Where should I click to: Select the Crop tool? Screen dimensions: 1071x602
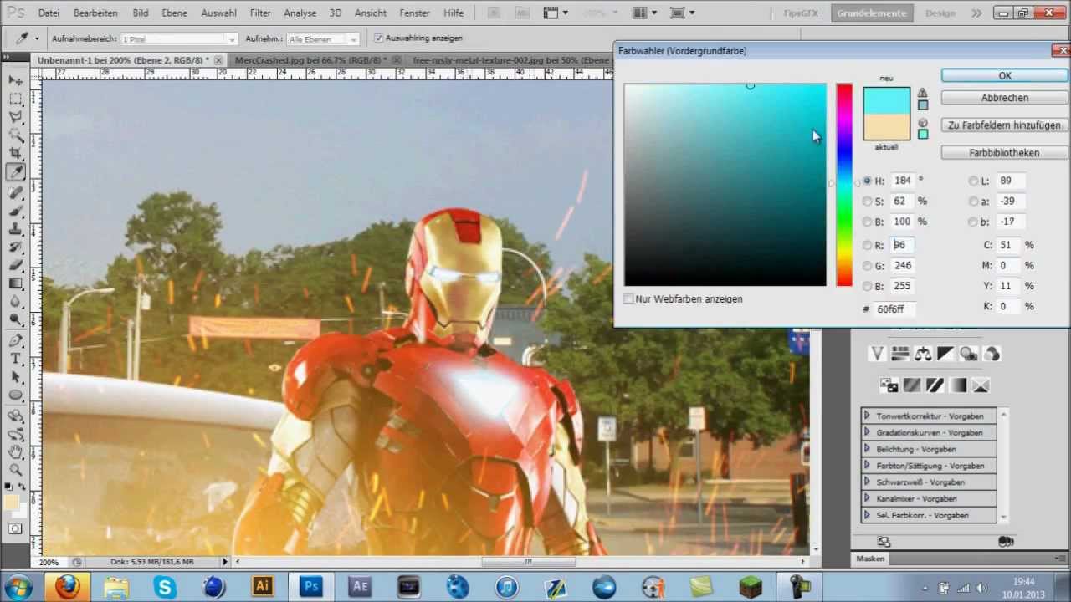[x=15, y=154]
